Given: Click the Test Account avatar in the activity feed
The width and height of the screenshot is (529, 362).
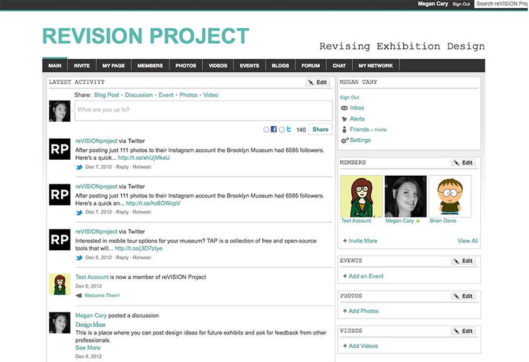Looking at the screenshot, I should click(x=60, y=284).
